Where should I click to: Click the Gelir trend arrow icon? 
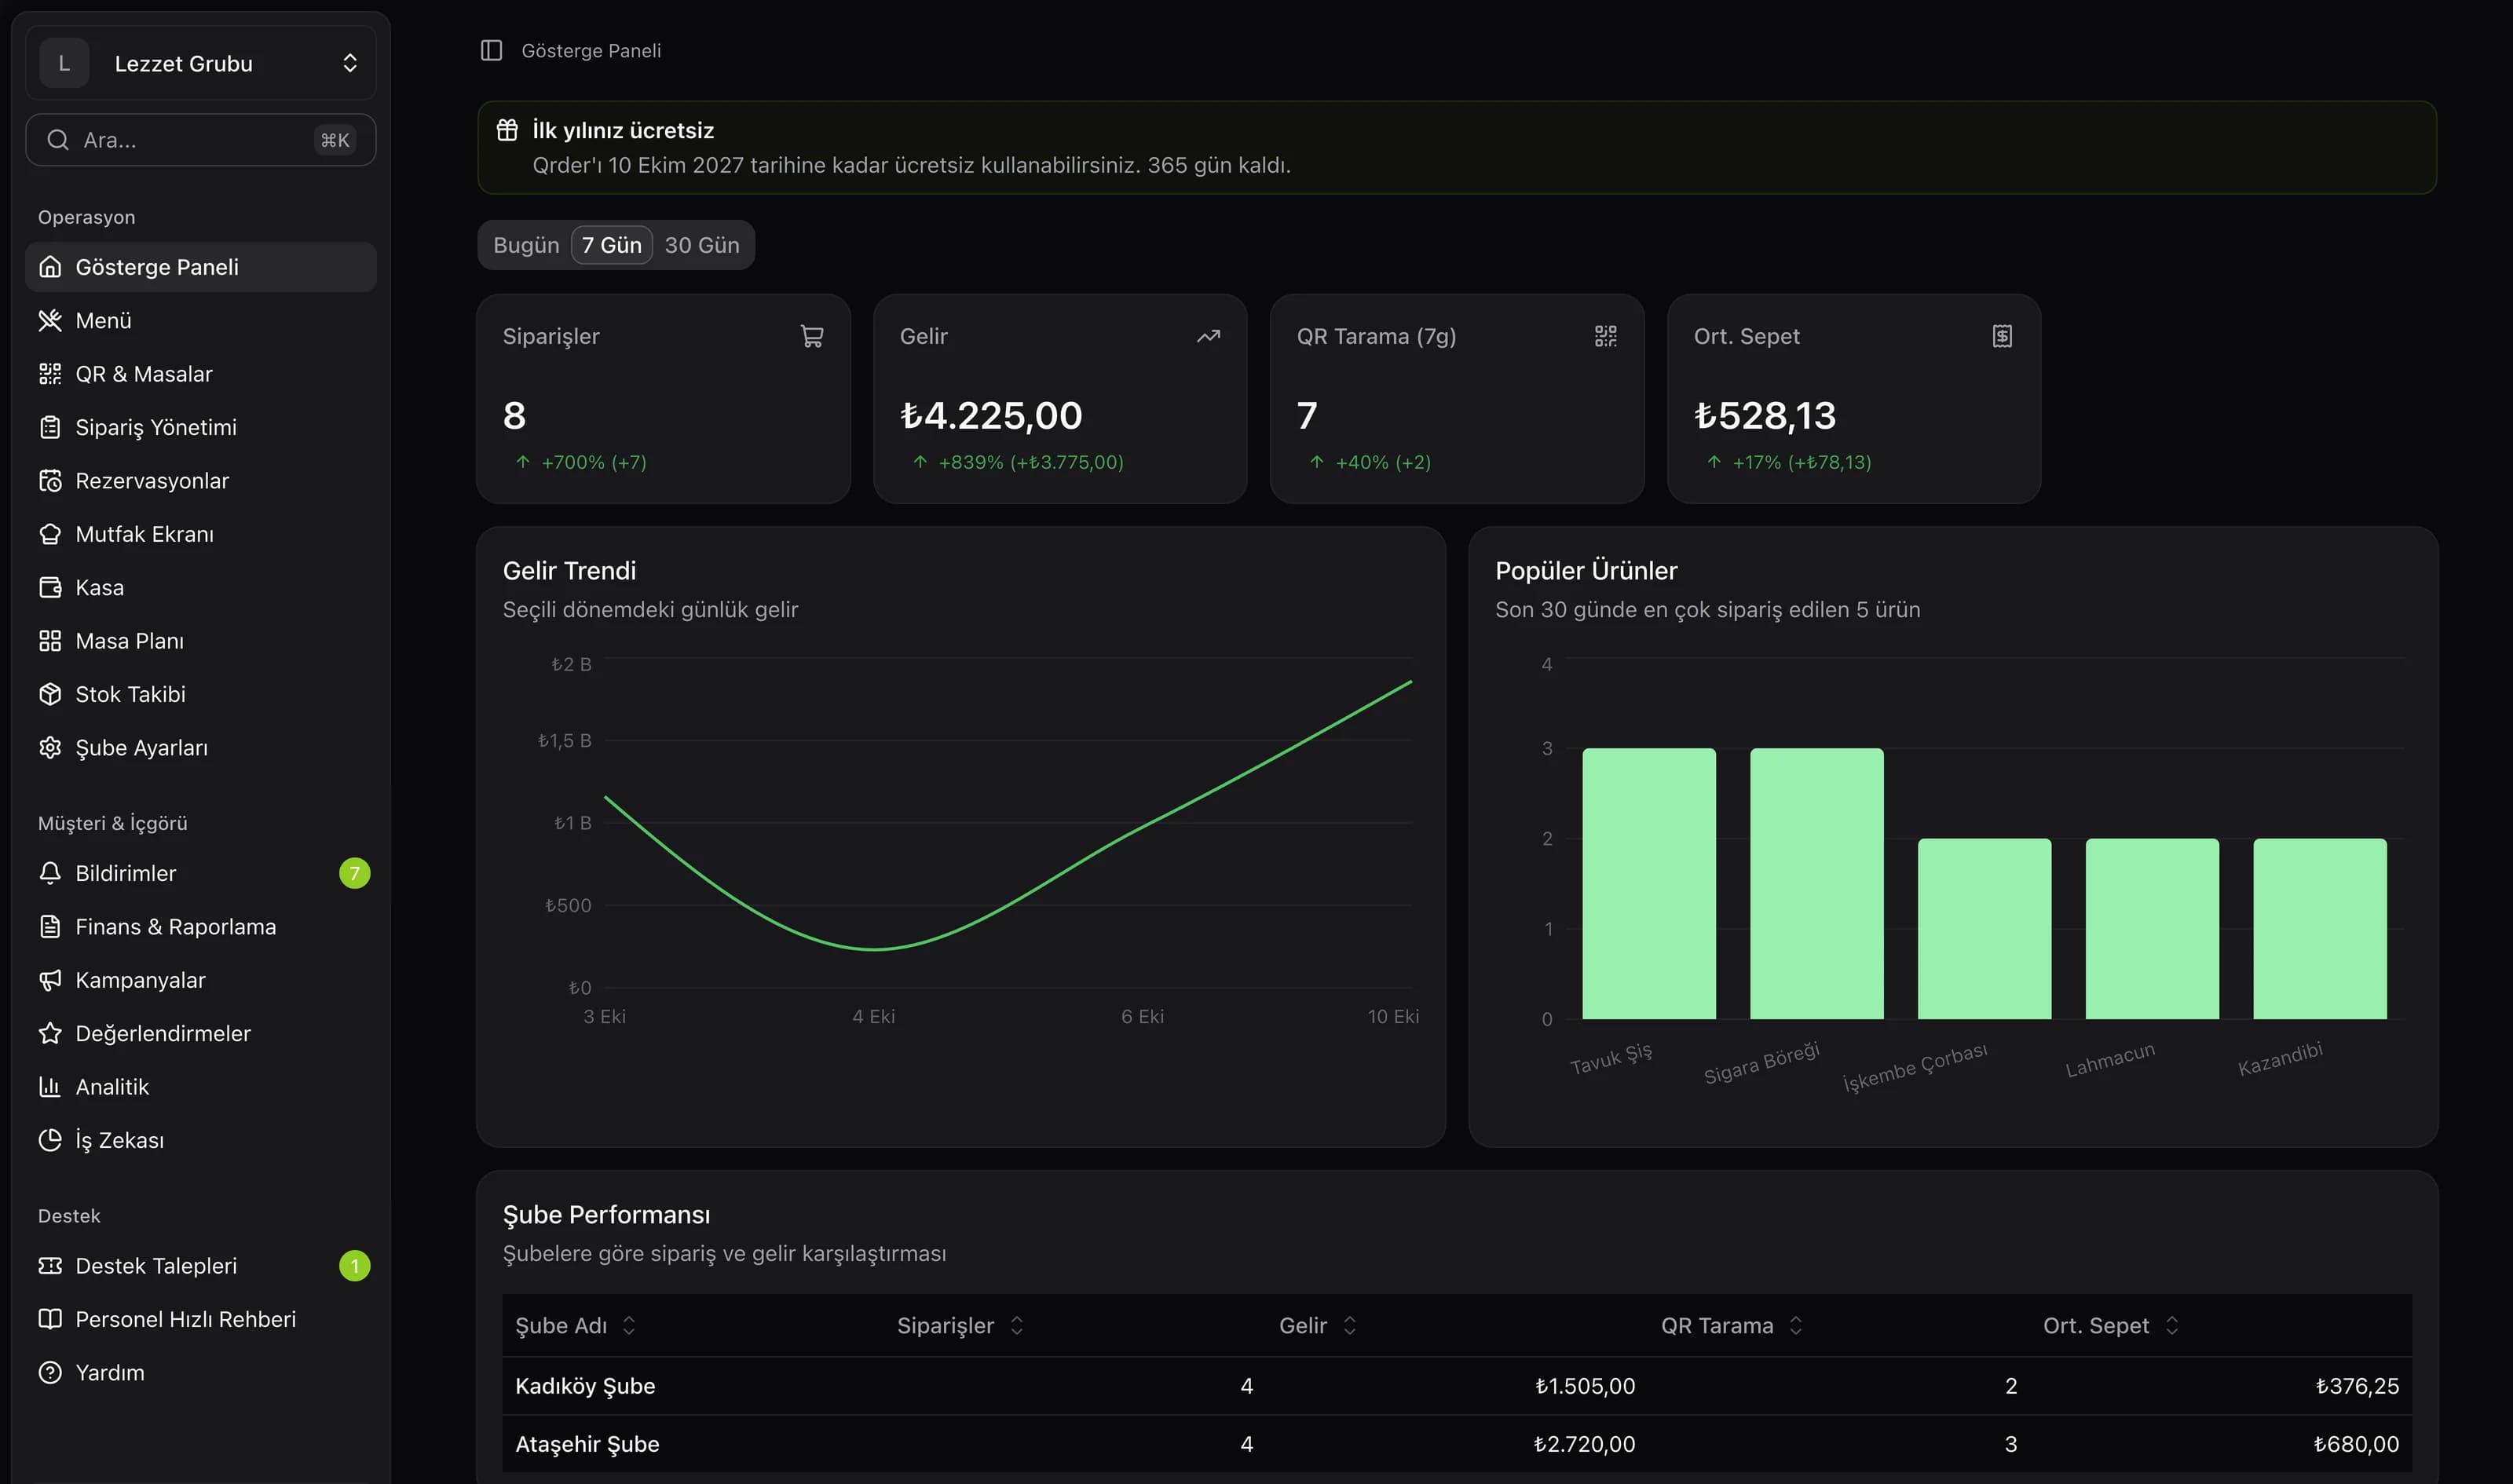click(x=1208, y=336)
